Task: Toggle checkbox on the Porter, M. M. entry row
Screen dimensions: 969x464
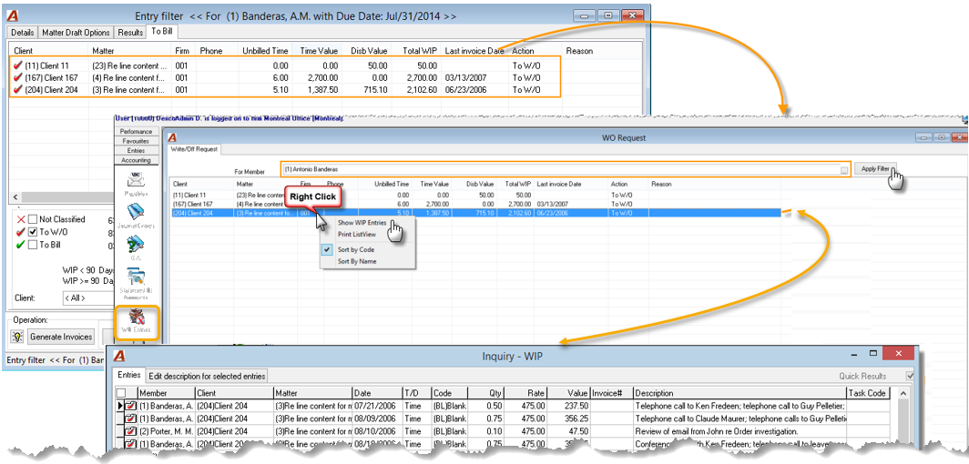Action: click(130, 430)
